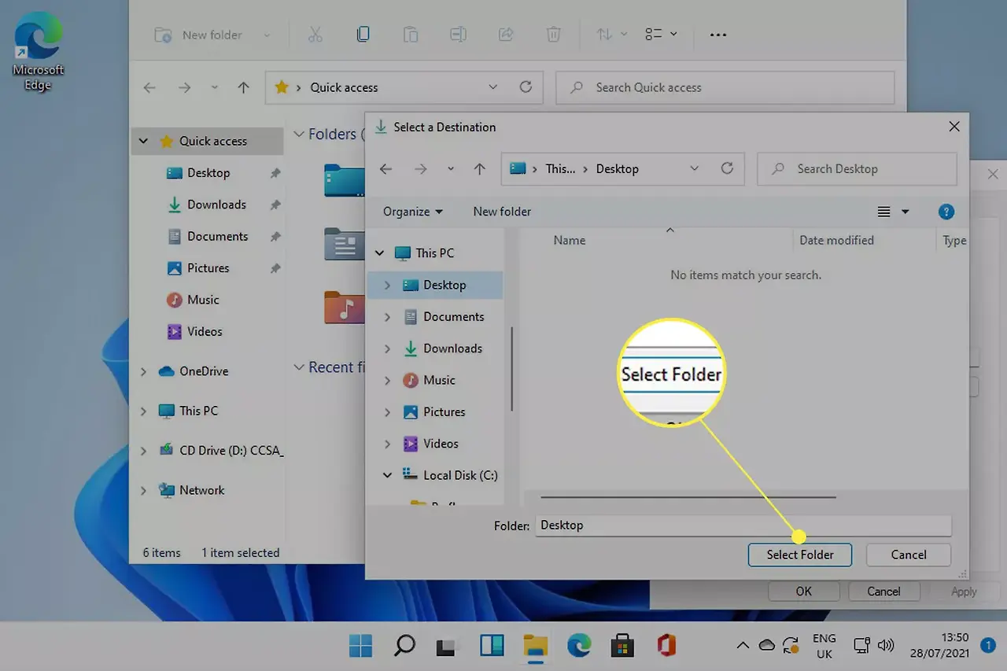The height and width of the screenshot is (671, 1007).
Task: Go forward in the destination dialog
Action: point(421,169)
